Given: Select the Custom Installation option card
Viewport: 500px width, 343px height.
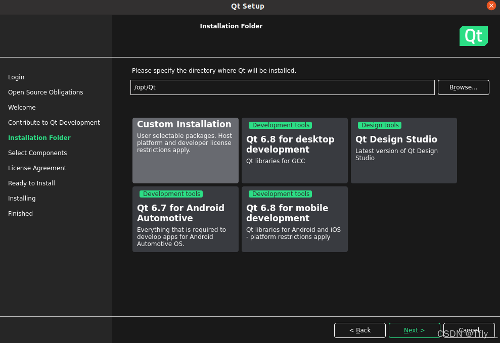Looking at the screenshot, I should [x=185, y=151].
